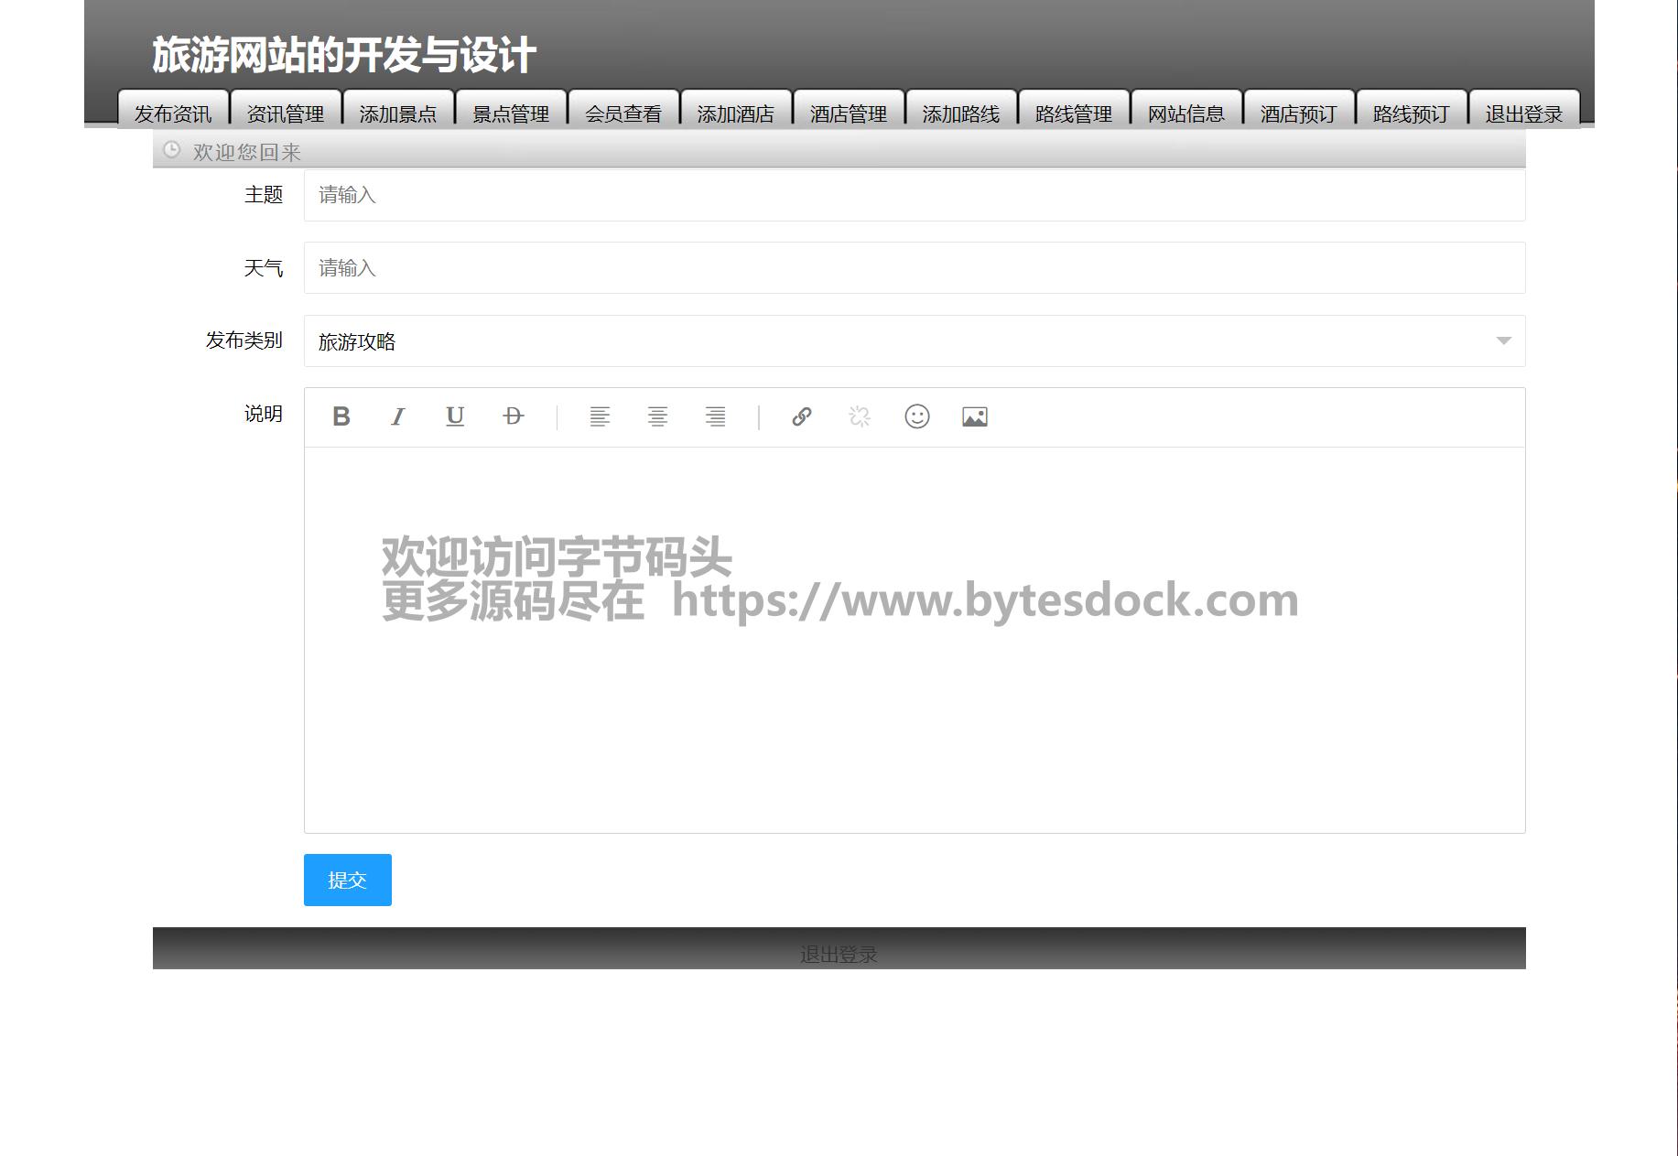Viewport: 1678px width, 1156px height.
Task: Toggle bold formatting in the editor
Action: [341, 417]
